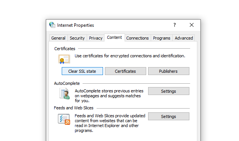The width and height of the screenshot is (239, 141).
Task: Close the Internet Properties dialog
Action: [x=192, y=25]
